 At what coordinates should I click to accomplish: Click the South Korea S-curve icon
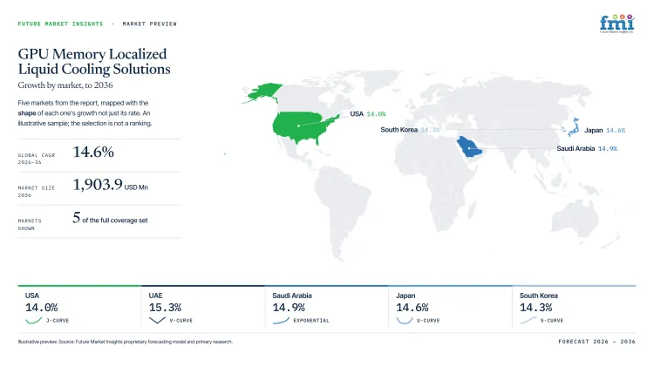[x=528, y=320]
